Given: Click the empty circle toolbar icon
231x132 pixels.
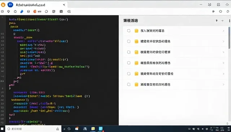Looking at the screenshot, I should point(47,11).
